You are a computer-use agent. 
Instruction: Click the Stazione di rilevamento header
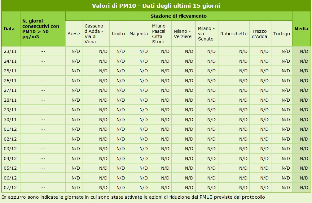coord(178,16)
